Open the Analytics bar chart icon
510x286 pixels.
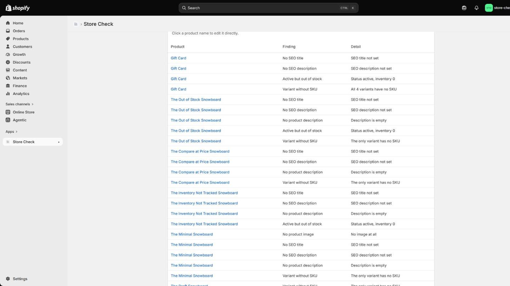coord(8,94)
